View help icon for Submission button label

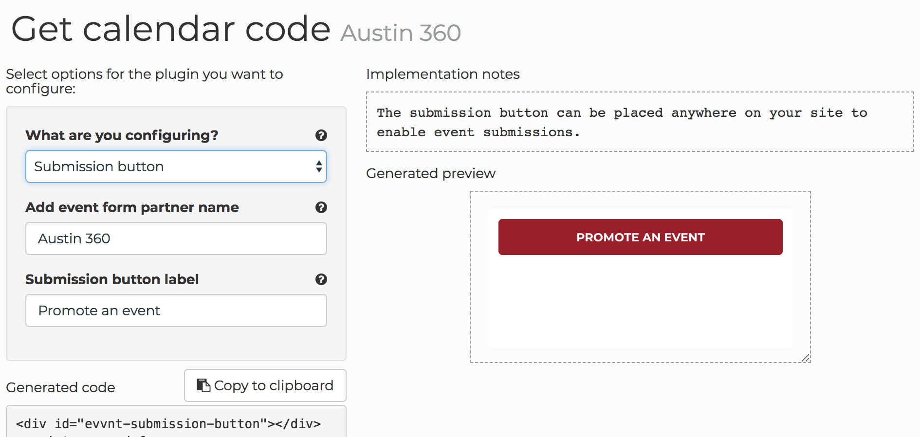point(321,279)
